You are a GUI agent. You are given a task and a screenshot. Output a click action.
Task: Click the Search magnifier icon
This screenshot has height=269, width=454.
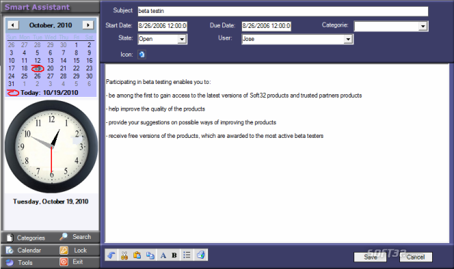point(64,237)
